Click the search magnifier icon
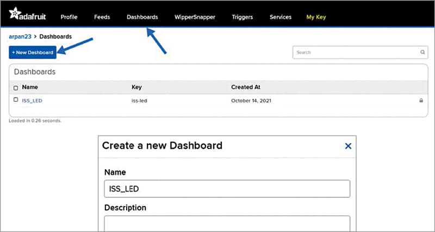Screen dimensions: 435x232 tap(422, 53)
